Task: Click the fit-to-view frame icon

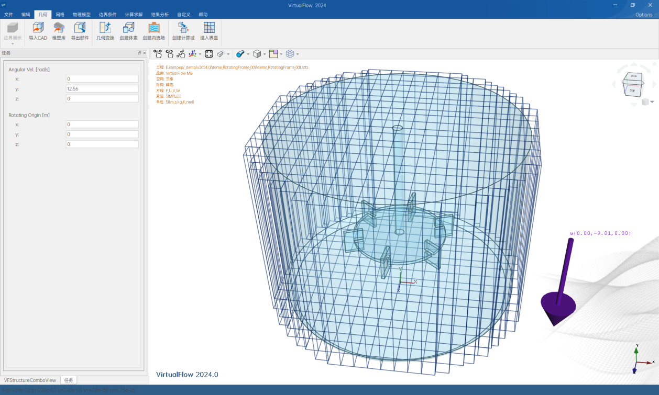Action: click(x=208, y=54)
